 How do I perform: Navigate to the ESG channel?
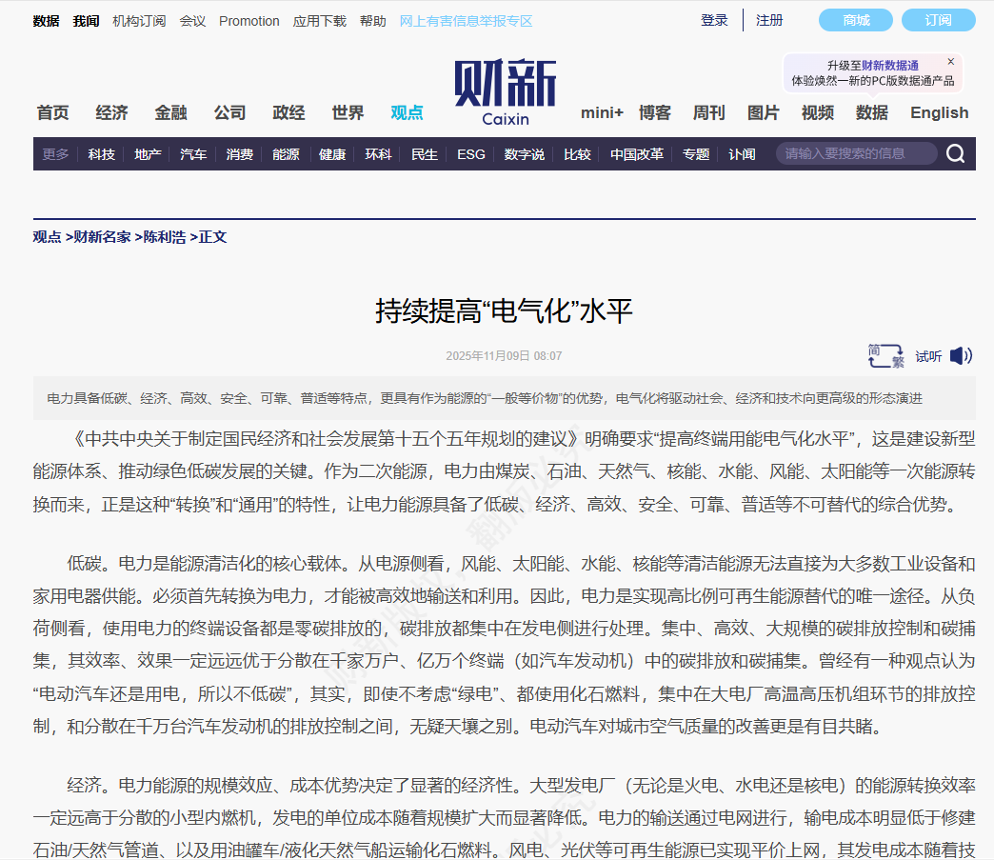[470, 153]
